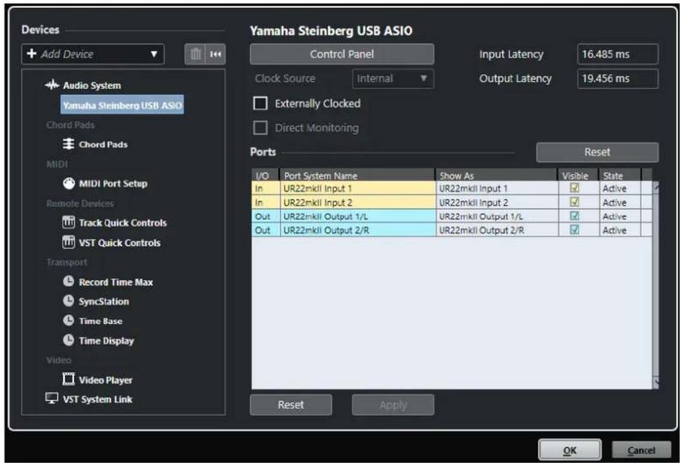Click Active state for UR22mkII Input 1

[620, 188]
